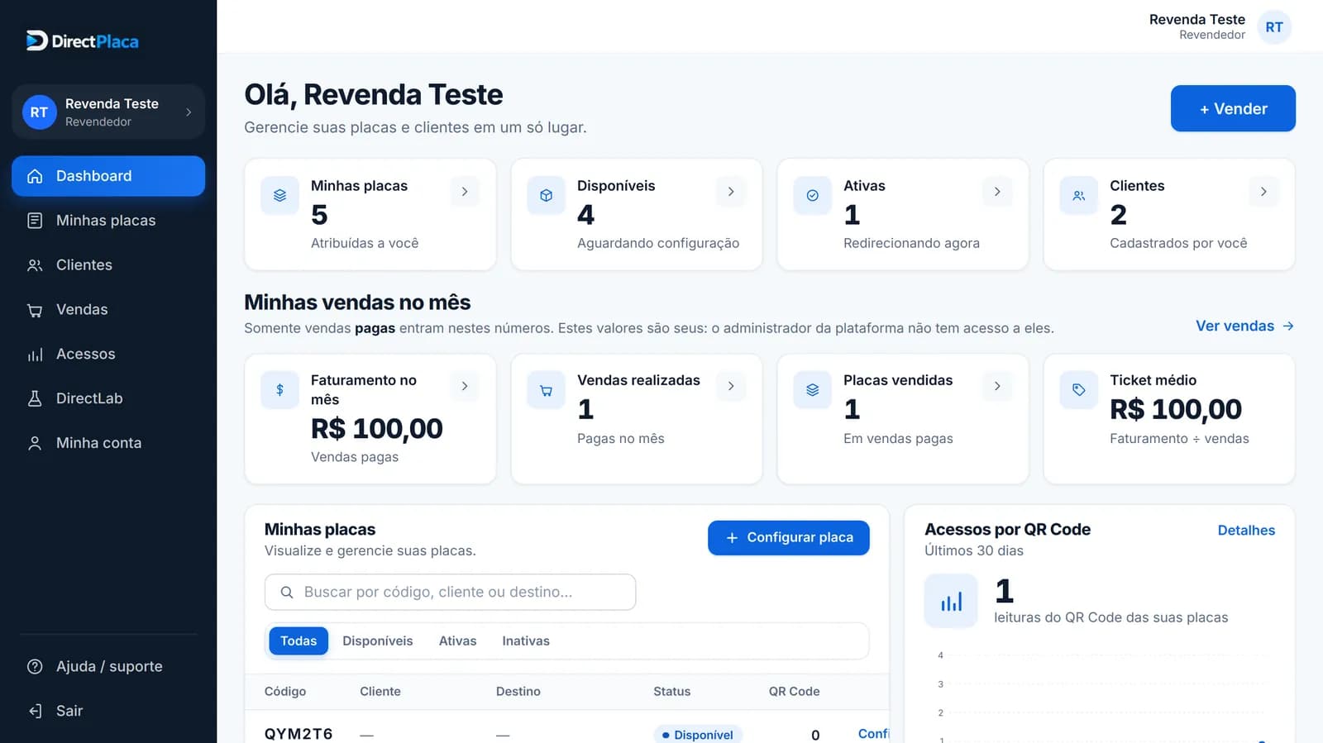
Task: Click Sair to log out
Action: (x=108, y=711)
